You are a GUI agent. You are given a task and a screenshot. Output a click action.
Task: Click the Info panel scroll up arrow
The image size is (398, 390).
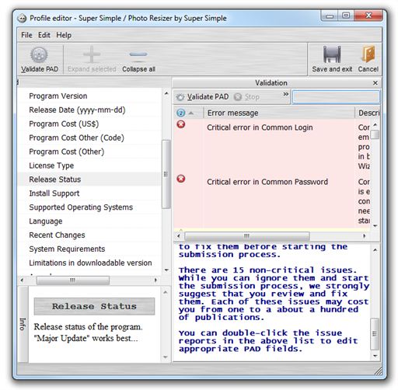coord(166,293)
